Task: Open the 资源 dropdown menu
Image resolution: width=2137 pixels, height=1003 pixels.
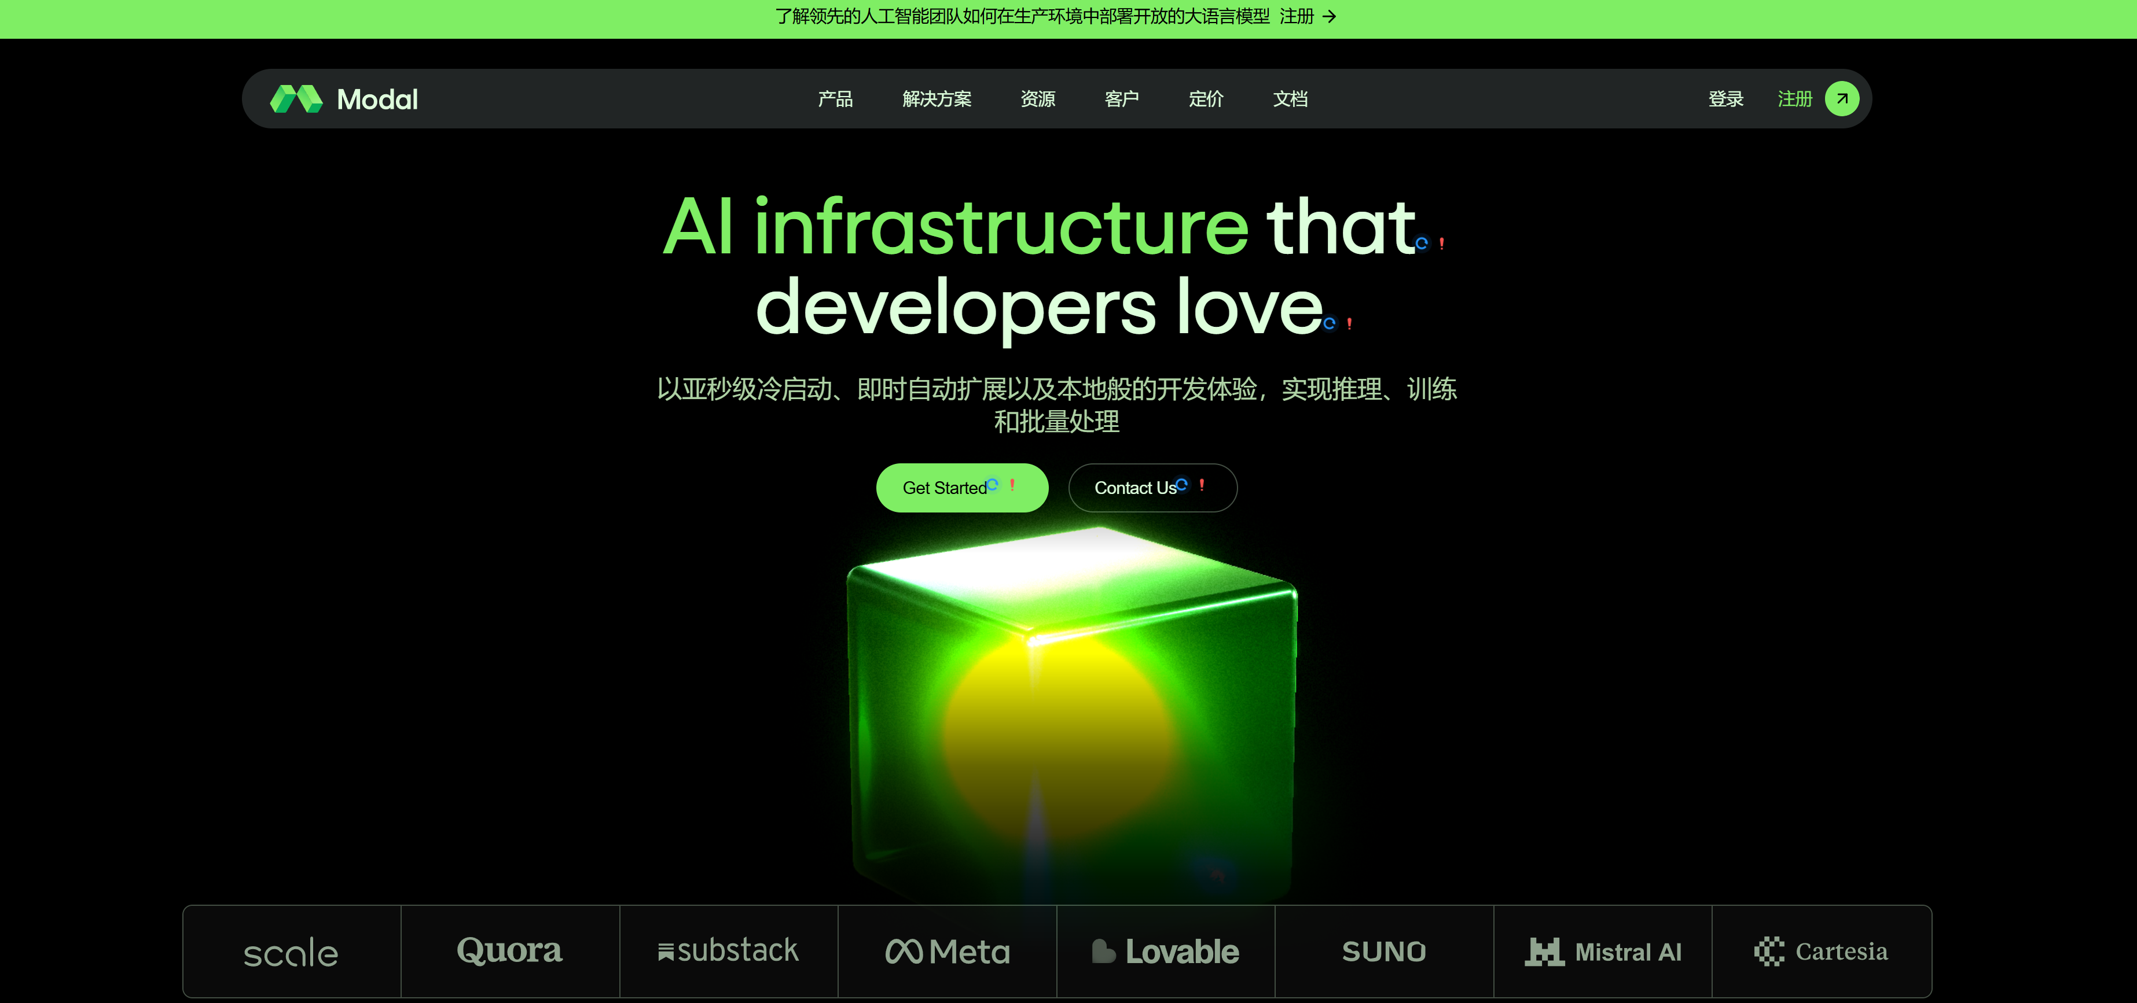Action: [1037, 99]
